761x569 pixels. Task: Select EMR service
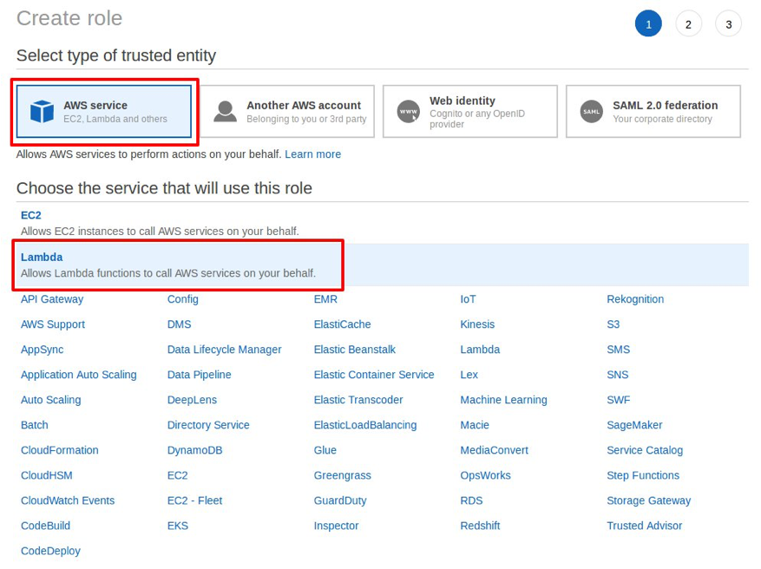click(x=325, y=299)
